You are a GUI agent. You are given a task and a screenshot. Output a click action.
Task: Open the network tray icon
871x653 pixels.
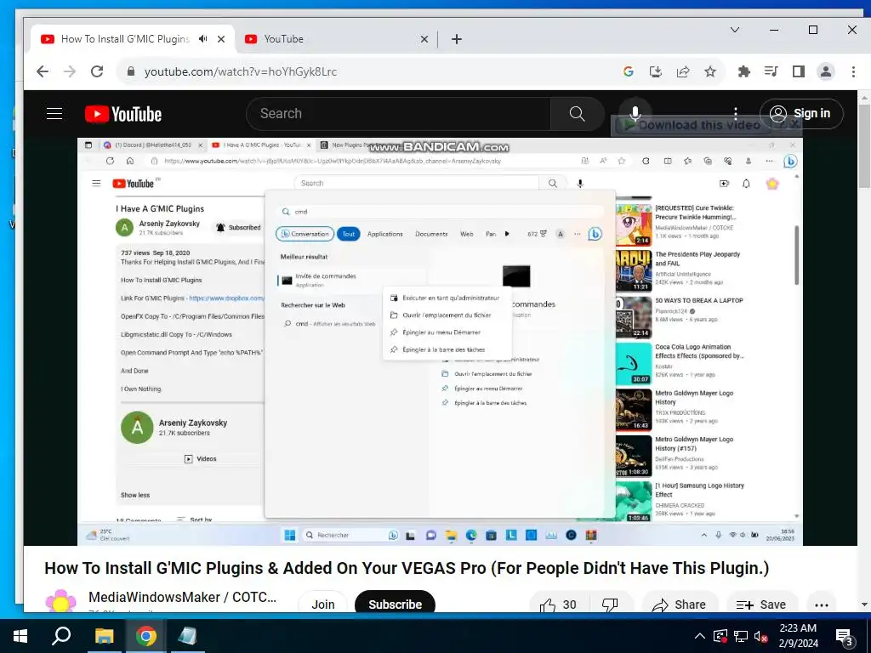[741, 636]
